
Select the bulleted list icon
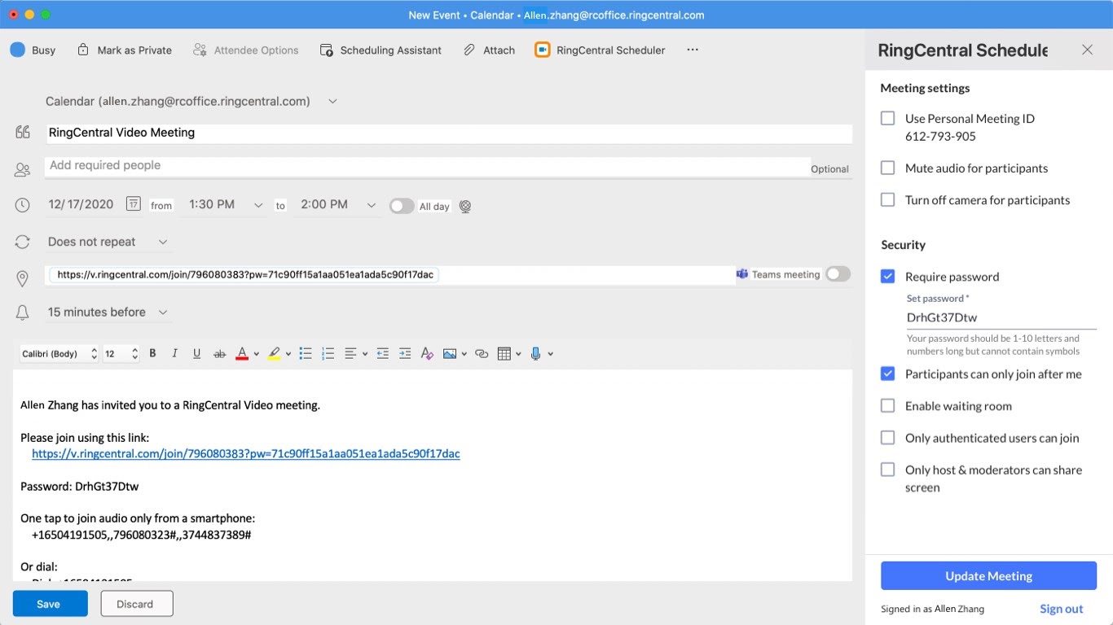click(306, 353)
